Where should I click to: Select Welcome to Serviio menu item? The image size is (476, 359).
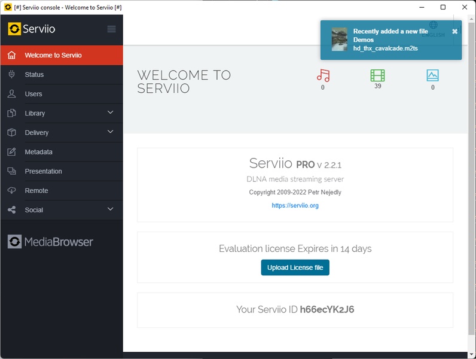(53, 55)
